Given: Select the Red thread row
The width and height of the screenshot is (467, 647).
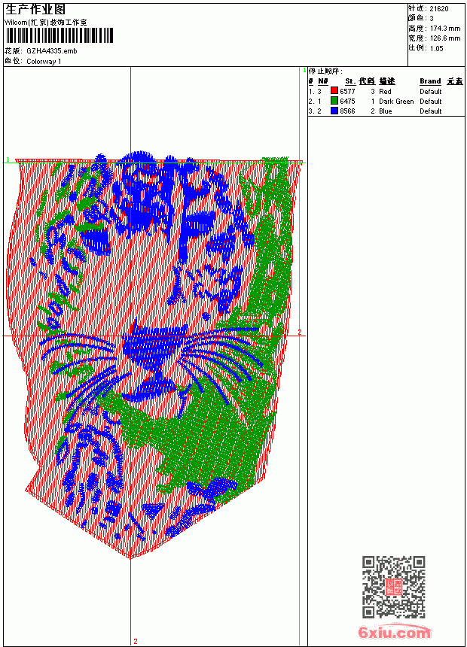Looking at the screenshot, I should coord(386,91).
